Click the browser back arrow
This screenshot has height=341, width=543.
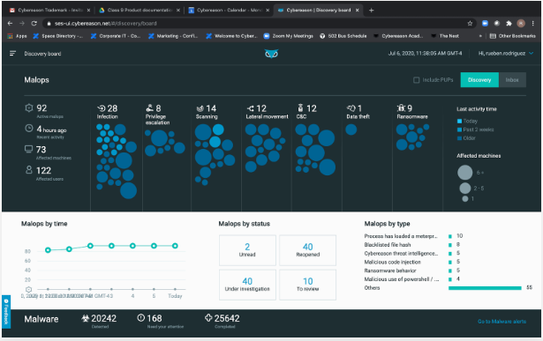tap(10, 23)
